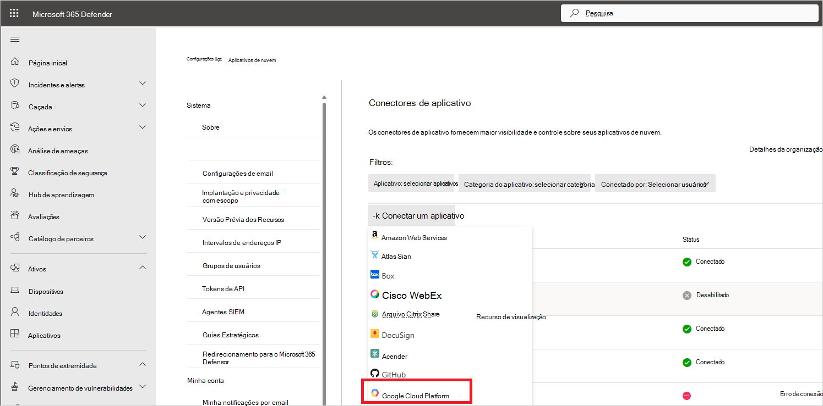Click the GitHub octocat icon

[375, 373]
